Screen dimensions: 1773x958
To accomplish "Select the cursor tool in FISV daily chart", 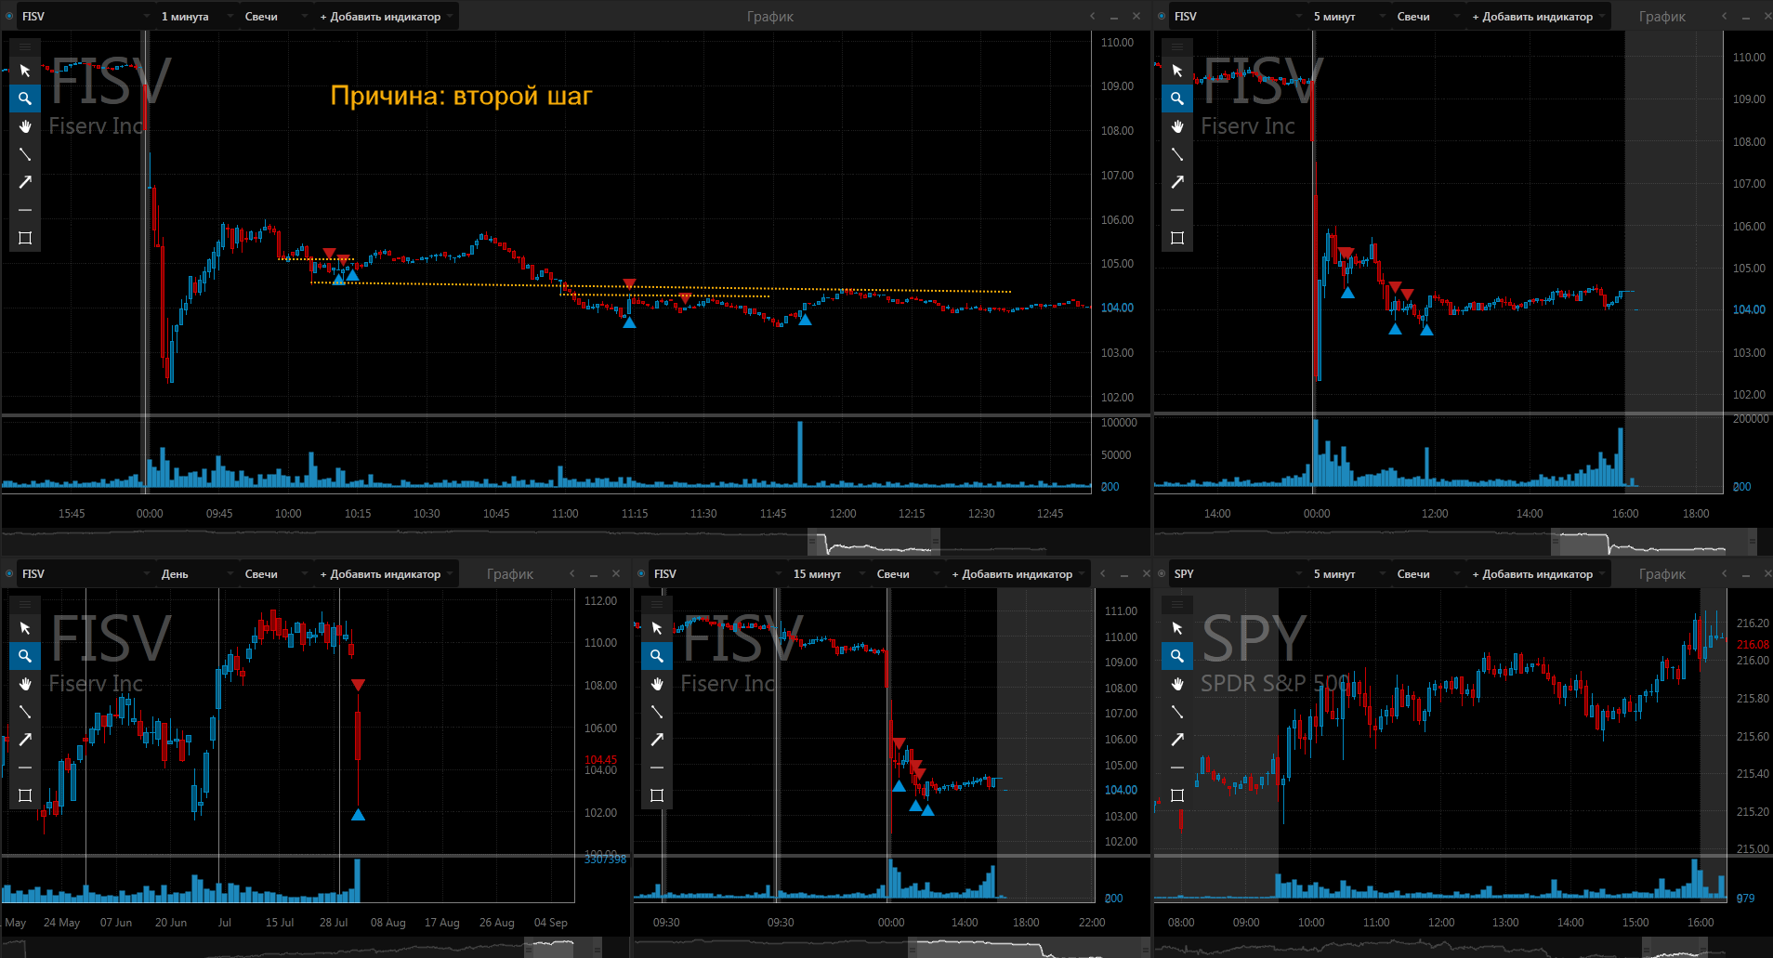I will coord(25,628).
